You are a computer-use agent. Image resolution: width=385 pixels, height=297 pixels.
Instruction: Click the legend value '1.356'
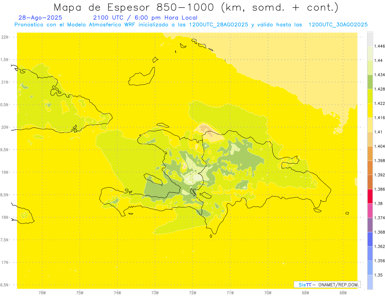379,261
